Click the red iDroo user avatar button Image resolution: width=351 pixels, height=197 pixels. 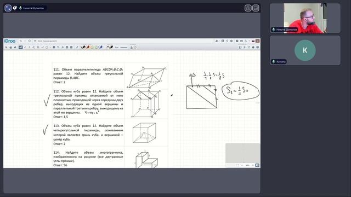coord(257,41)
